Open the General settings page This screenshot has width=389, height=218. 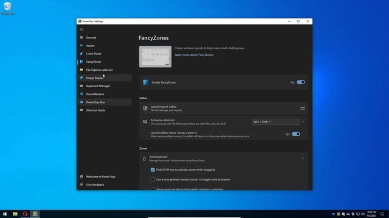[x=105, y=38]
